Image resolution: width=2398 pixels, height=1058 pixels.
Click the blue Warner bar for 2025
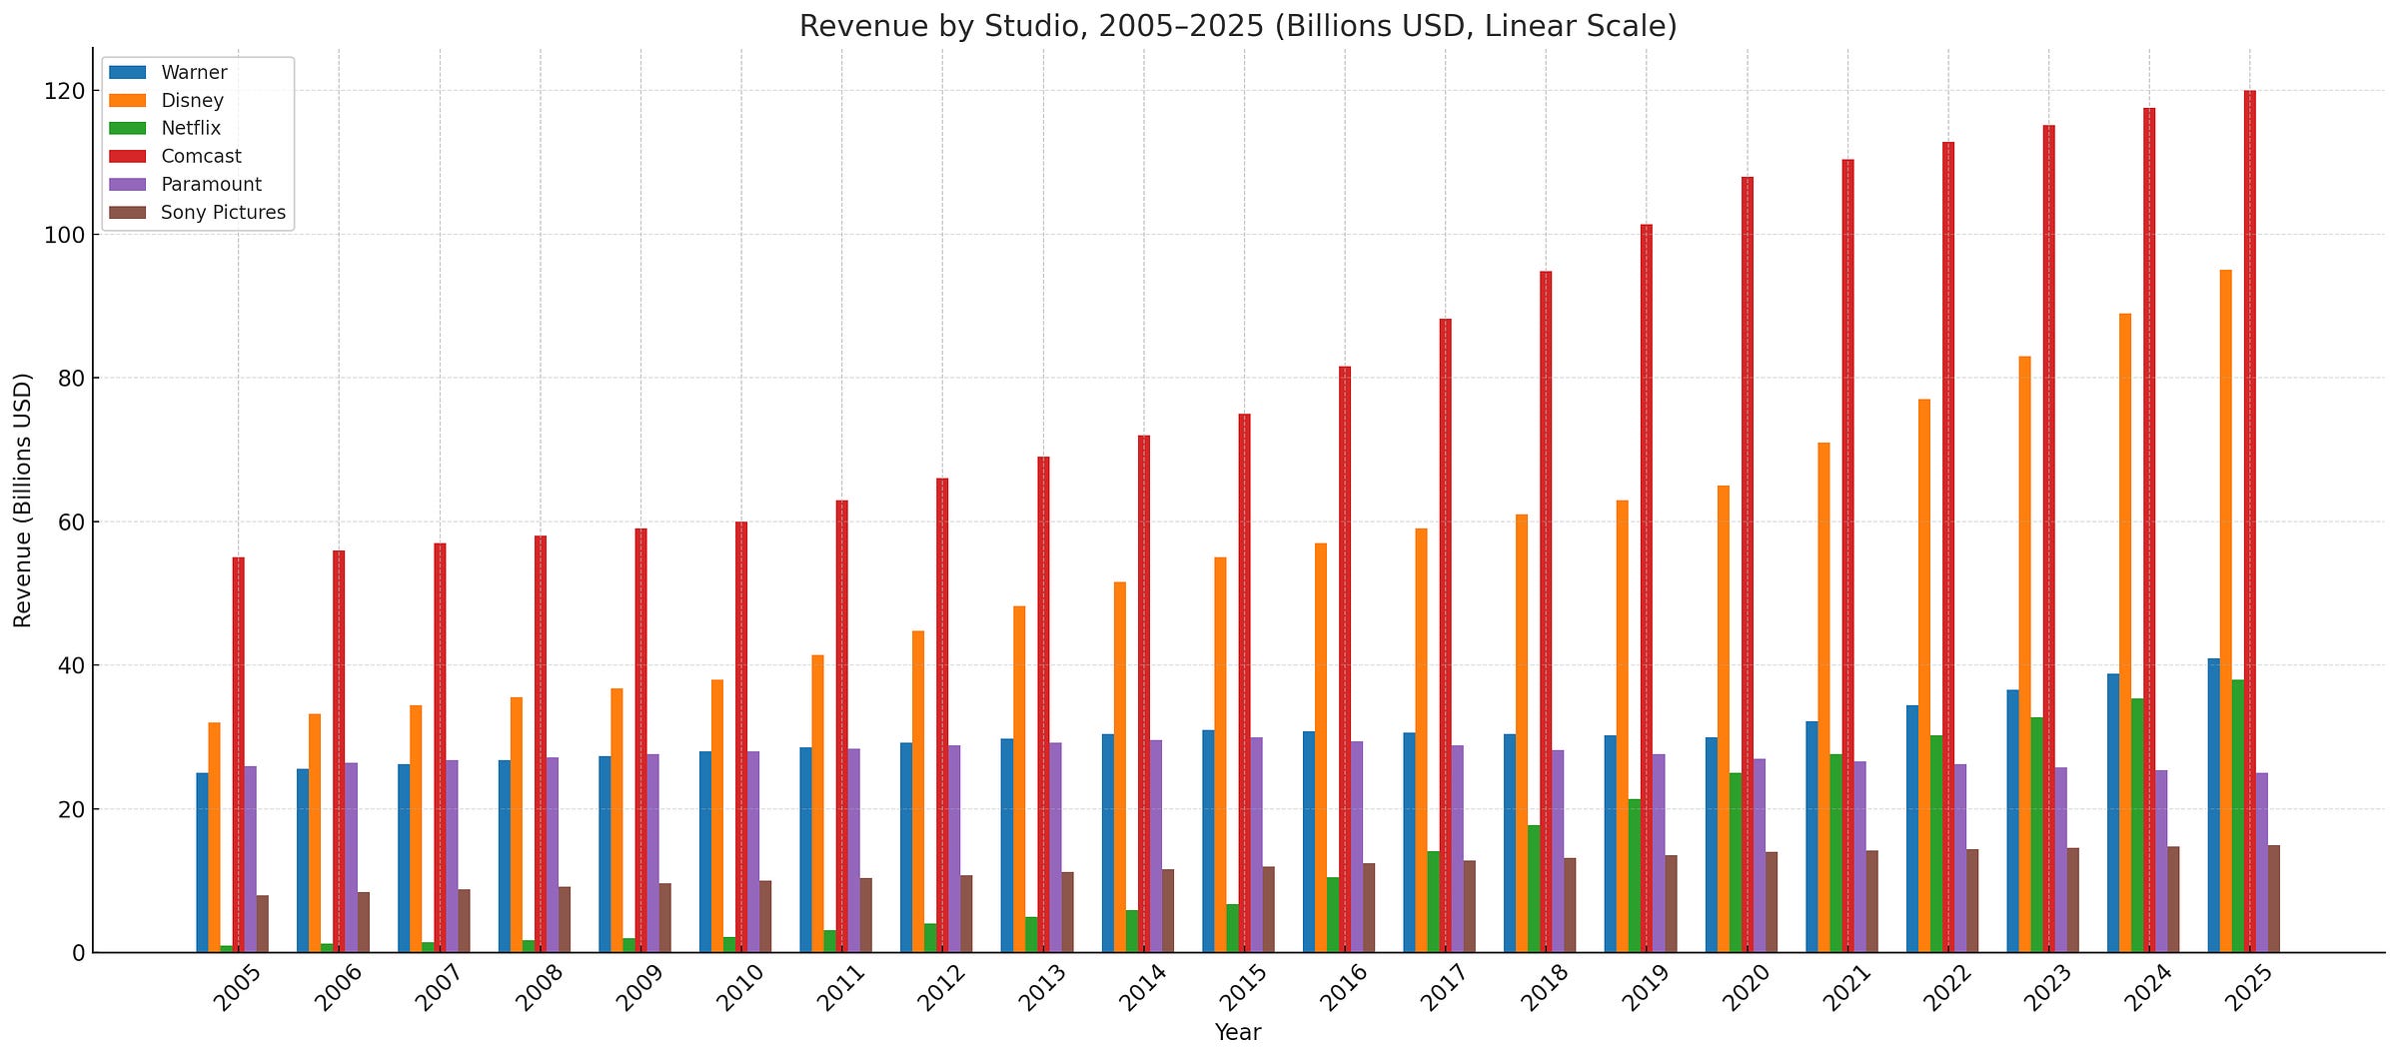(x=2214, y=805)
